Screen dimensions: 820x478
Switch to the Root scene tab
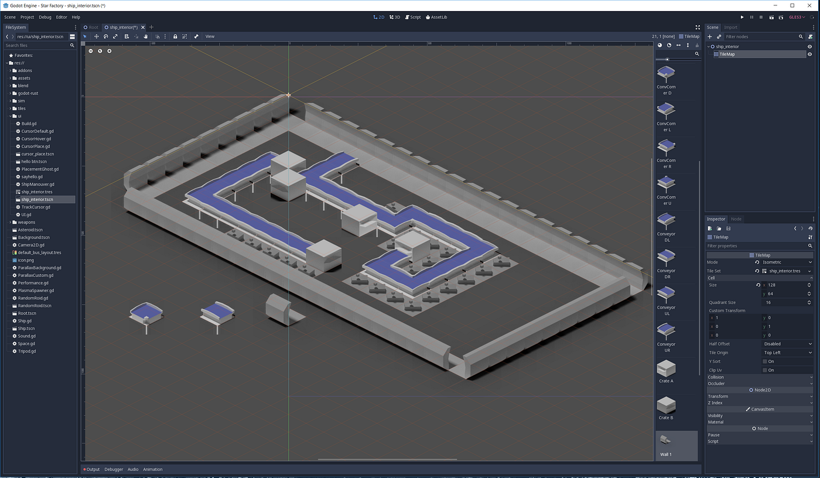91,27
